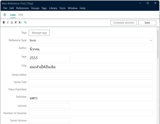Click the vertical scrollbar thumb
Screen dimensions: 160x124
[x=158, y=44]
